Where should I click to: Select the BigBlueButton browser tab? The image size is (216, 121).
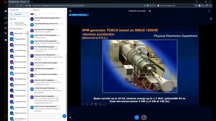(19, 2)
